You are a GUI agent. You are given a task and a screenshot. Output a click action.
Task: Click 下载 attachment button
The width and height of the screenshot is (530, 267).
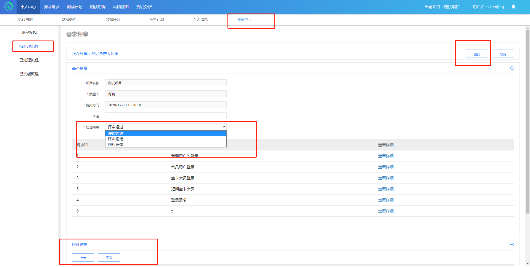109,258
